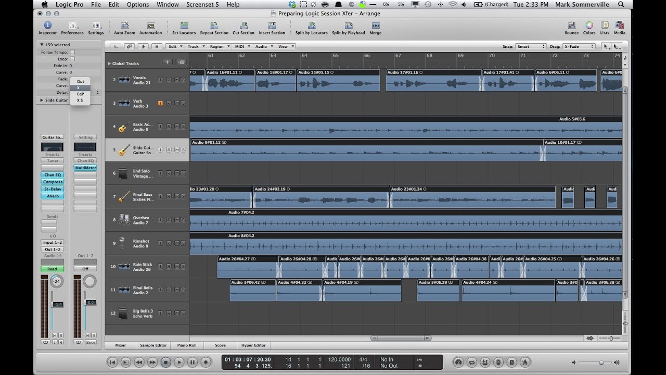666x375 pixels.
Task: Click the Slide Guitar track guitar icon
Action: pos(124,151)
